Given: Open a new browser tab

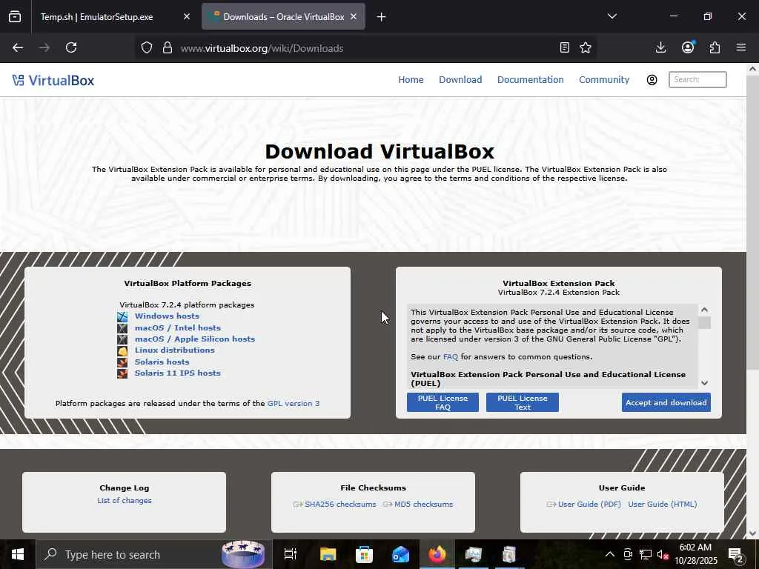Looking at the screenshot, I should tap(382, 17).
